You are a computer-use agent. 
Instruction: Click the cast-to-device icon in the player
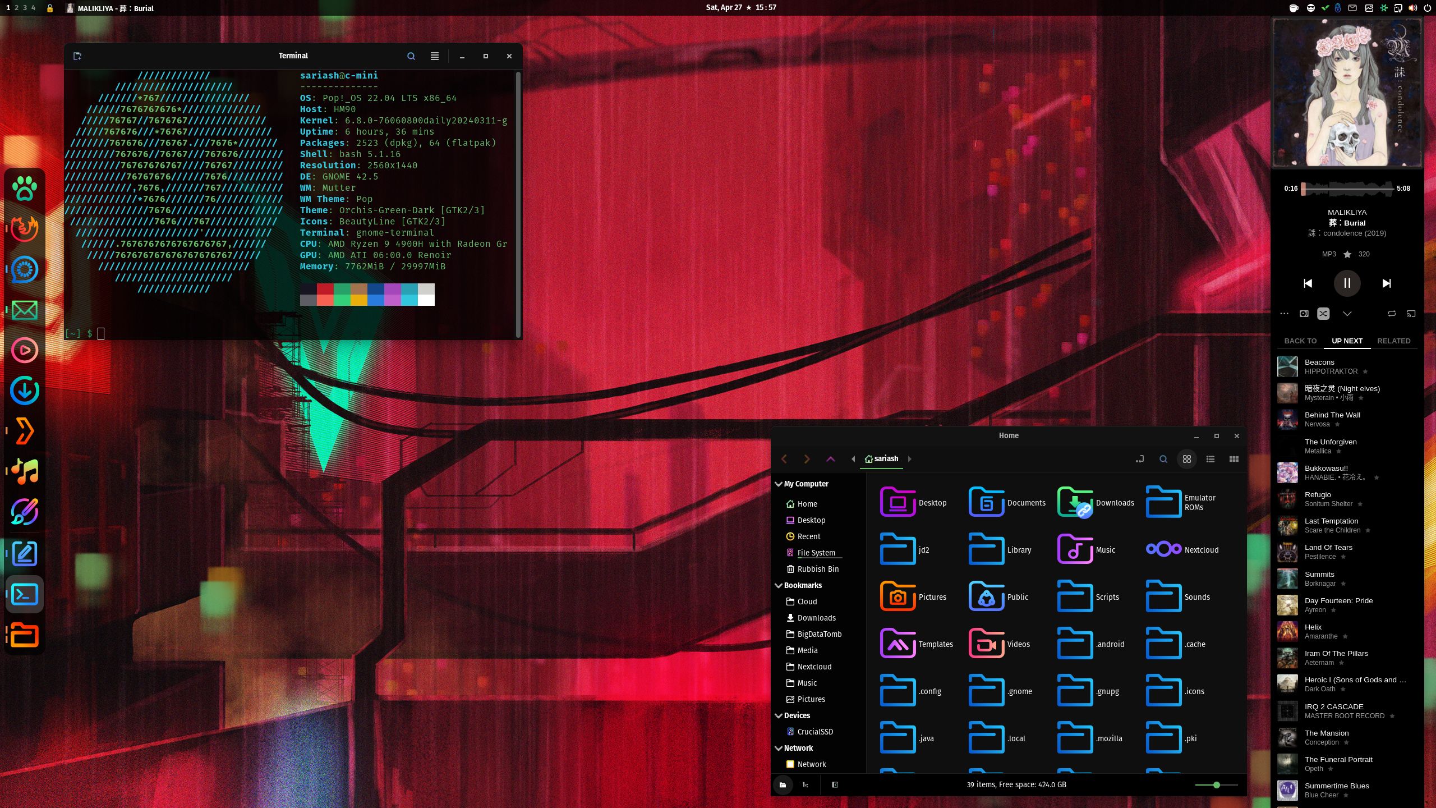pyautogui.click(x=1411, y=314)
